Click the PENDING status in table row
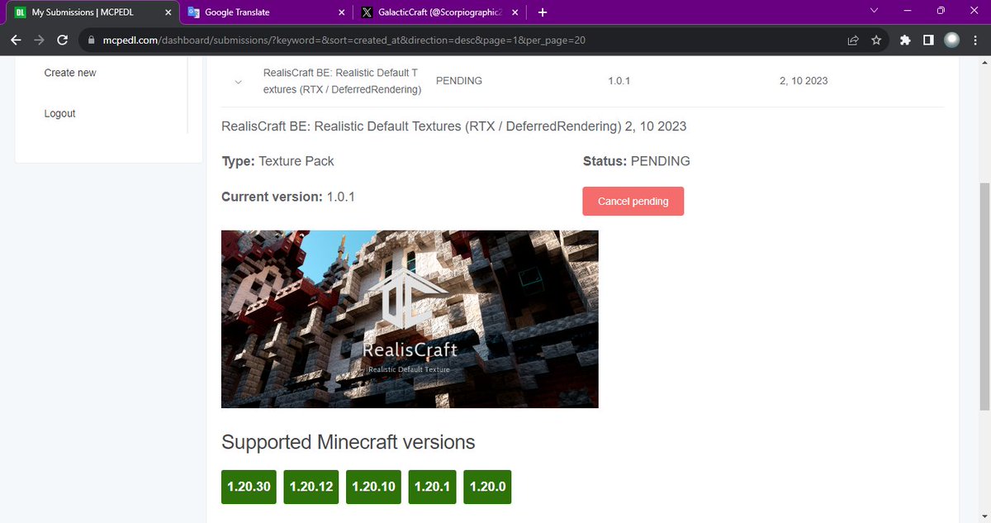 tap(458, 81)
